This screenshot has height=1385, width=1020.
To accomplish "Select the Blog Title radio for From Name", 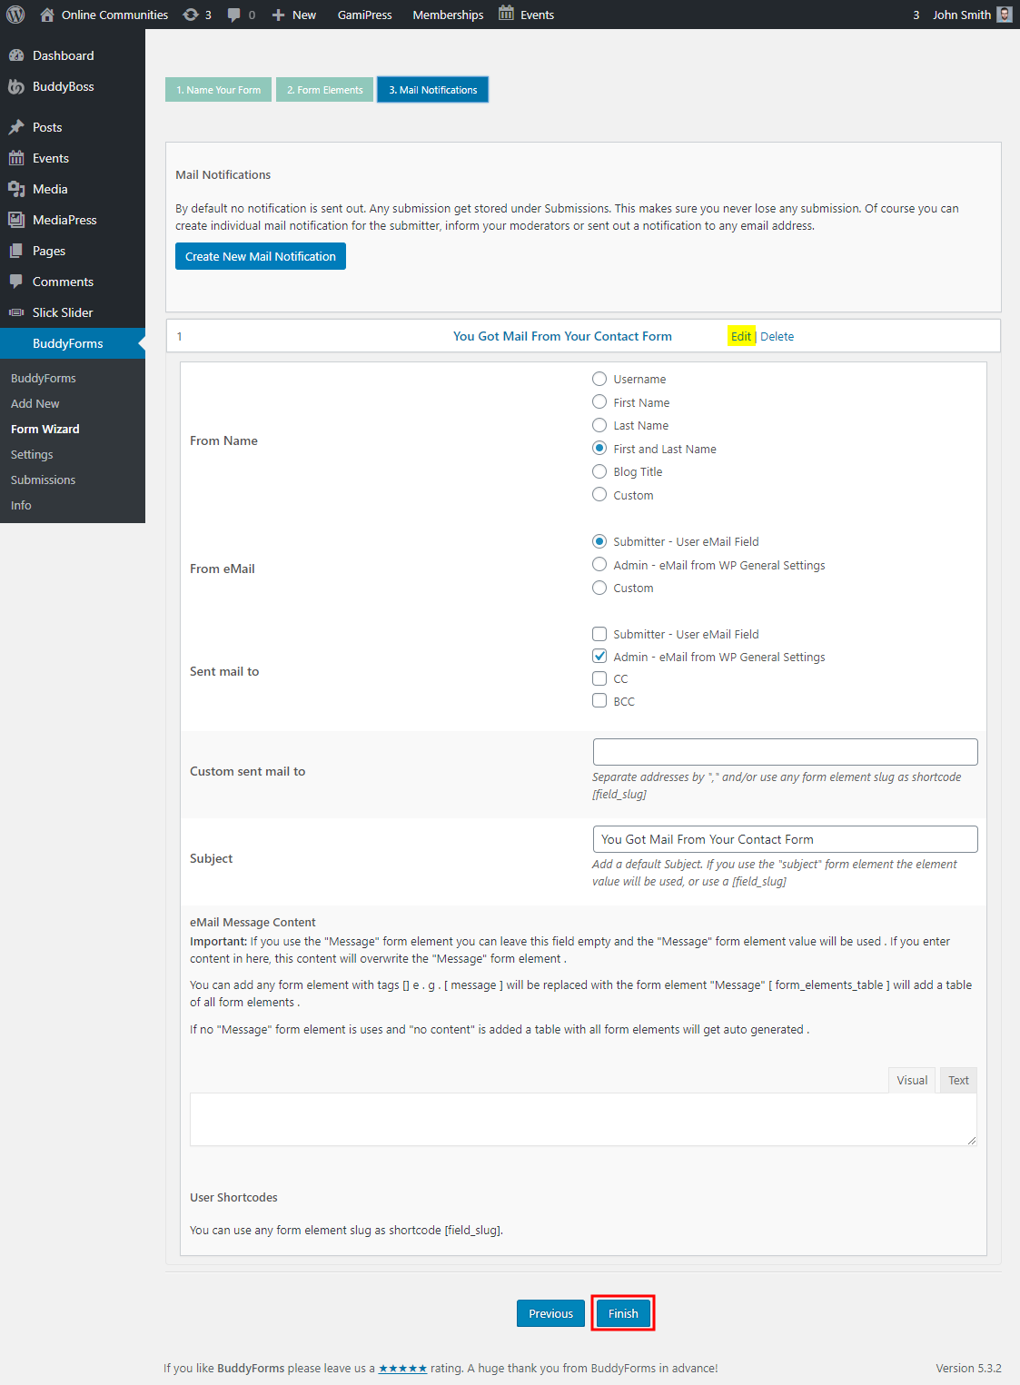I will (x=599, y=470).
